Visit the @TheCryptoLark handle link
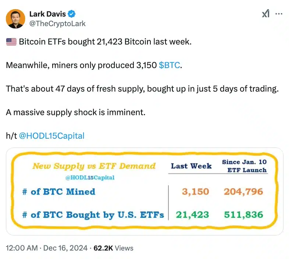The width and height of the screenshot is (289, 259). point(57,24)
